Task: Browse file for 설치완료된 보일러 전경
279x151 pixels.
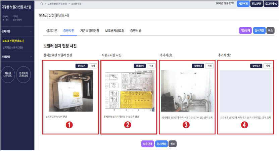Action: coord(82,66)
